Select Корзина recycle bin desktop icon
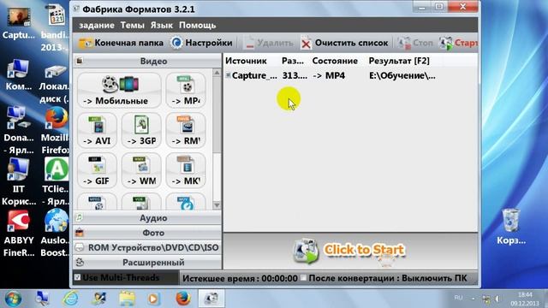This screenshot has height=308, width=548. pyautogui.click(x=511, y=226)
